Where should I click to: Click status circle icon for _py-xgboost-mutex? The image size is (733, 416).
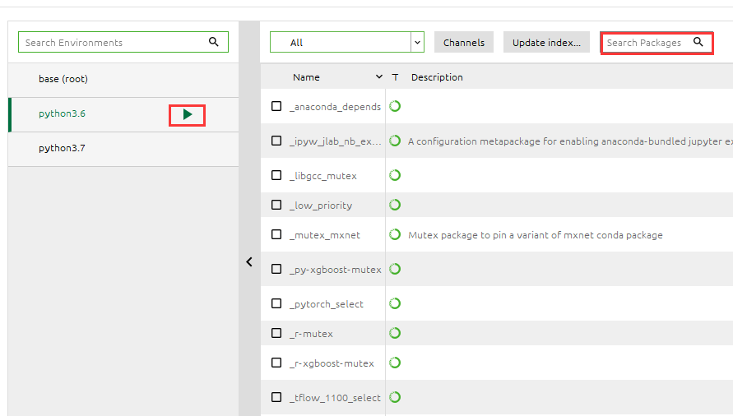click(395, 269)
